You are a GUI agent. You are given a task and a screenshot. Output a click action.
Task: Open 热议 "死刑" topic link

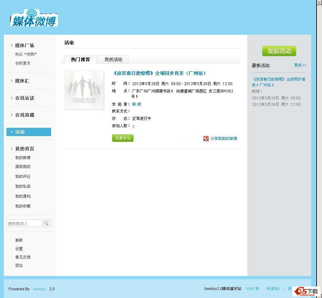26,54
